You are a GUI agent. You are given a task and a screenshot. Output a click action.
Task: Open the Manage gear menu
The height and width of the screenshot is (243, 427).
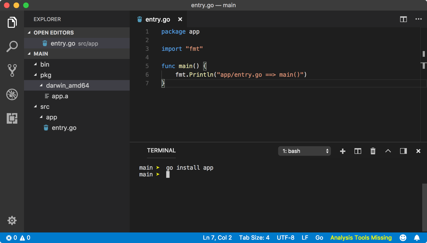(x=12, y=220)
